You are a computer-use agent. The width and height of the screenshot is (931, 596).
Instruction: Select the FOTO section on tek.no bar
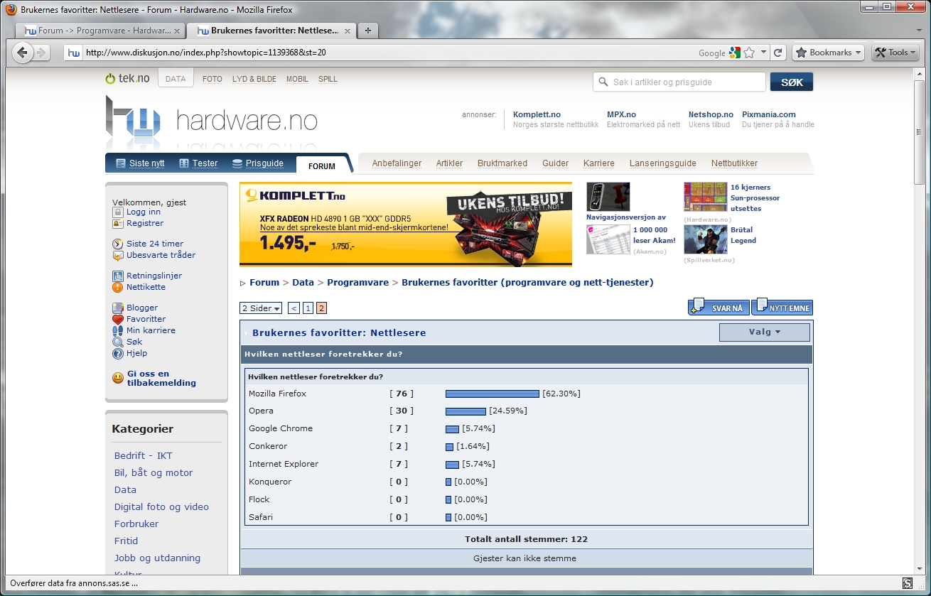coord(212,79)
